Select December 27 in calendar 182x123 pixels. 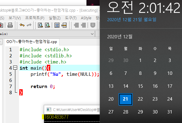tap(111, 112)
